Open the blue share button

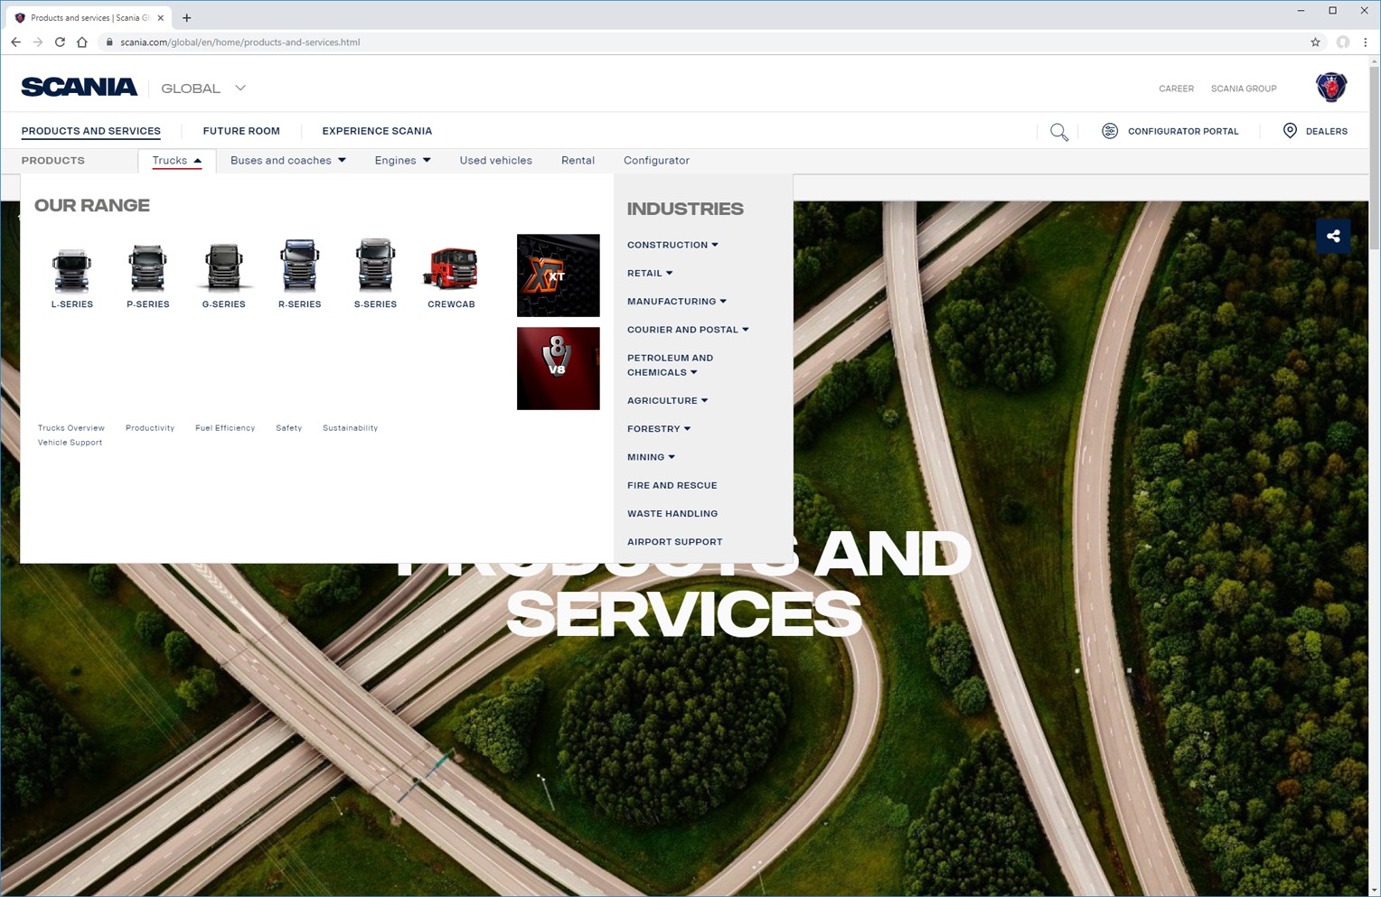tap(1333, 237)
